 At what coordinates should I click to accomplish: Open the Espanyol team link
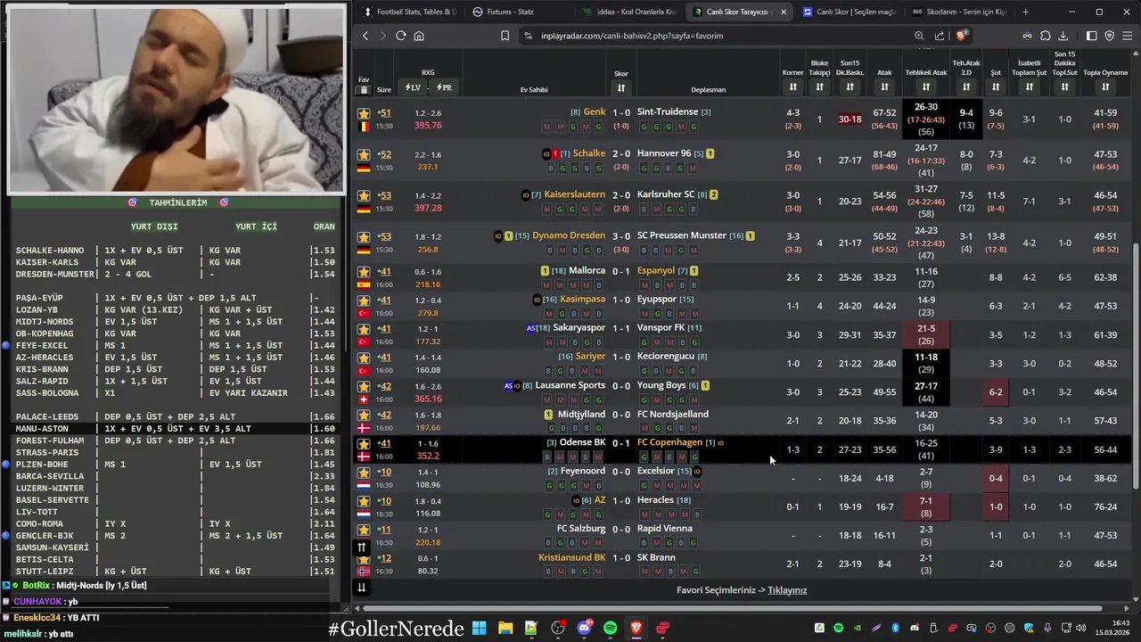pos(656,270)
